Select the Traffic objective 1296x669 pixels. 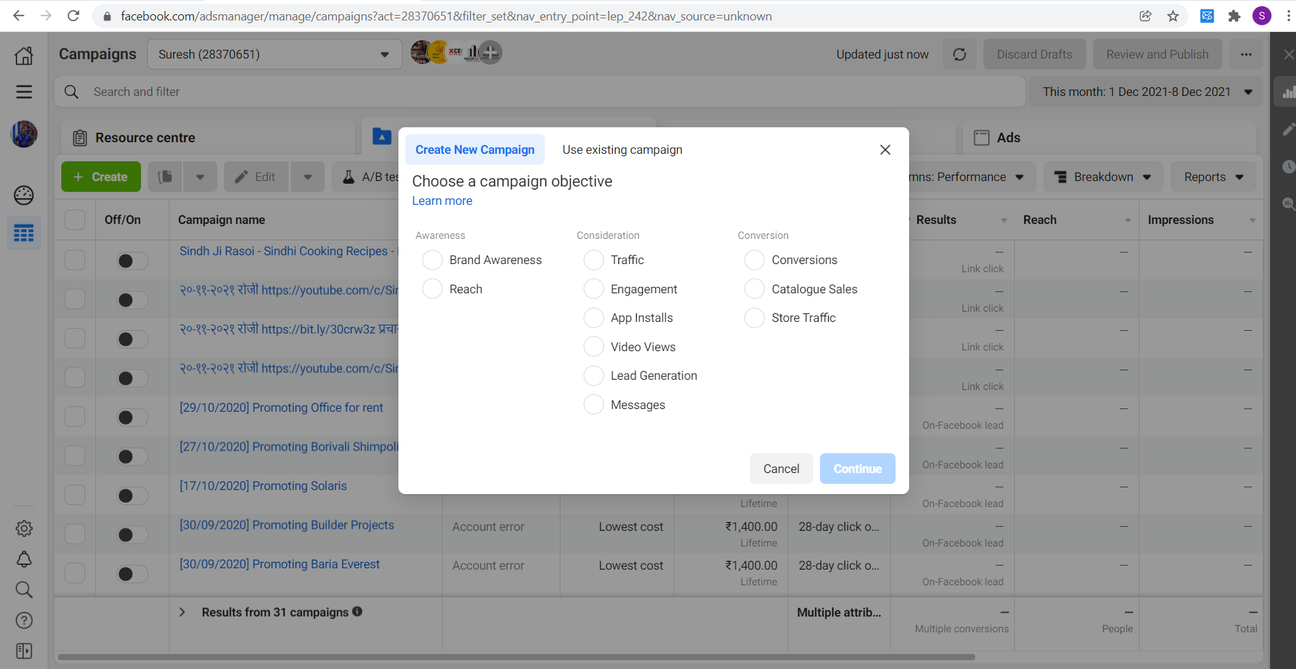pyautogui.click(x=594, y=260)
